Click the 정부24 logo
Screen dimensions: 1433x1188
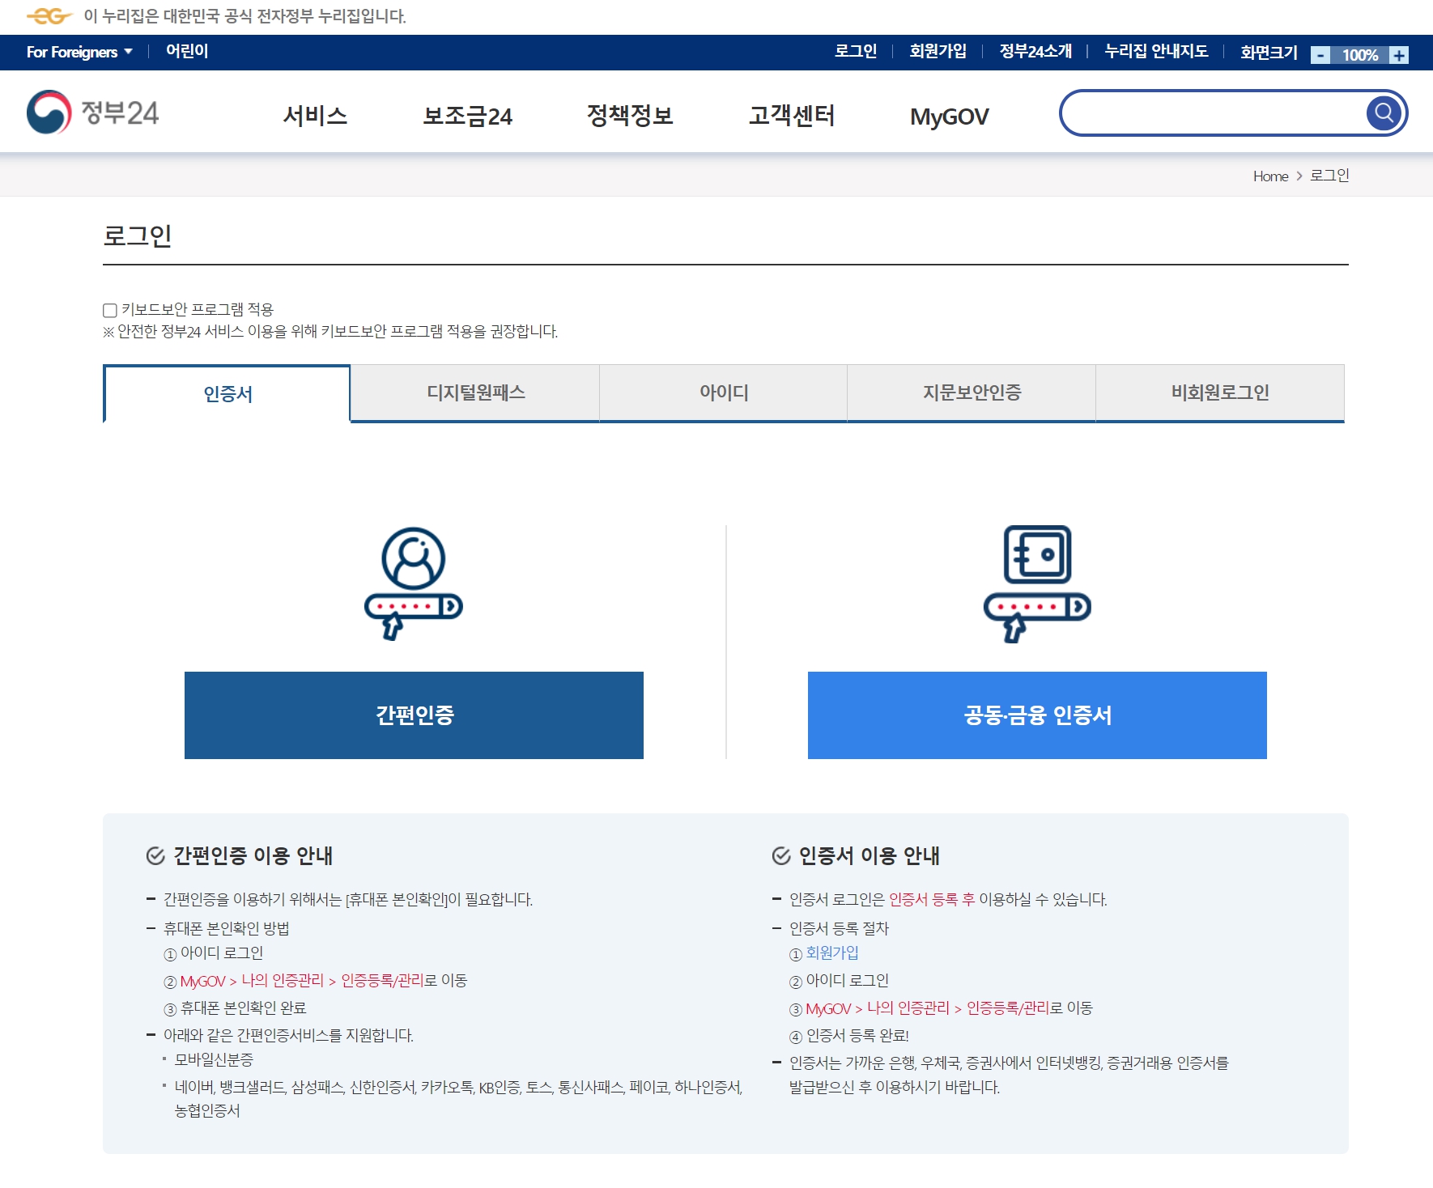[x=93, y=112]
